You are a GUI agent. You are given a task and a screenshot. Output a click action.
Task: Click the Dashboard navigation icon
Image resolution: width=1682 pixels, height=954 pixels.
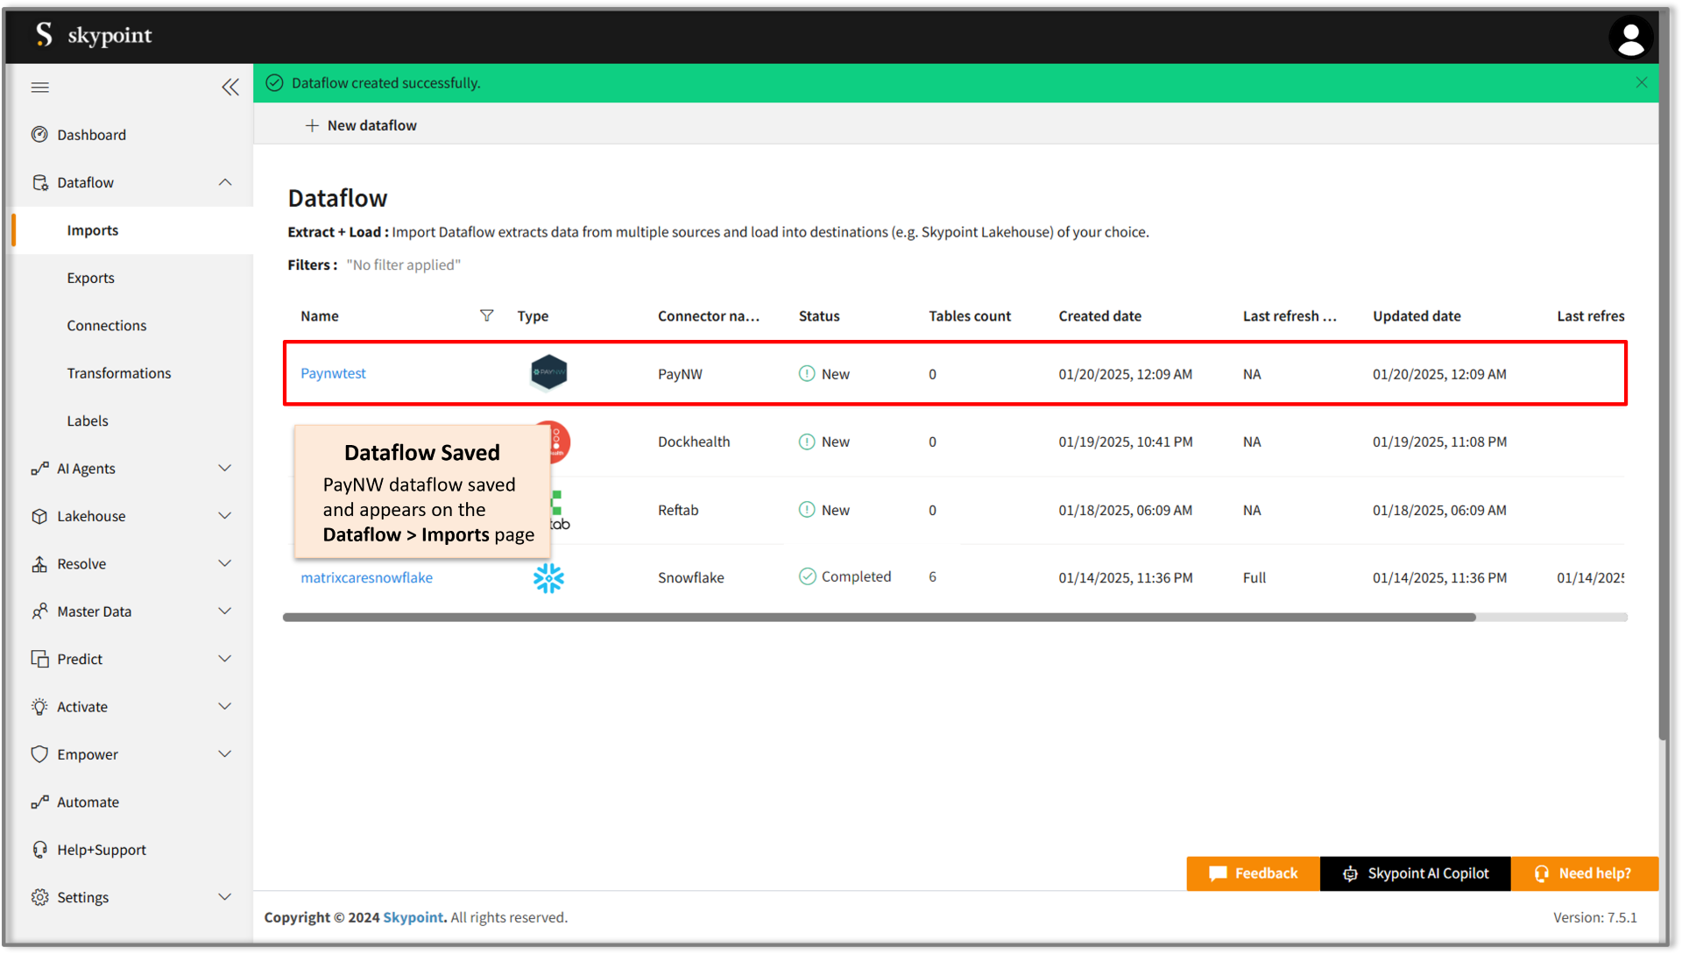coord(40,135)
